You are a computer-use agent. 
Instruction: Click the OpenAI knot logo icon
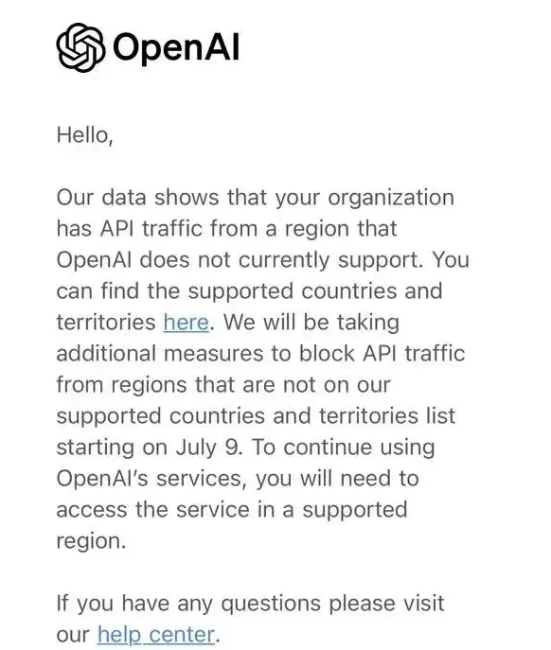click(x=80, y=47)
